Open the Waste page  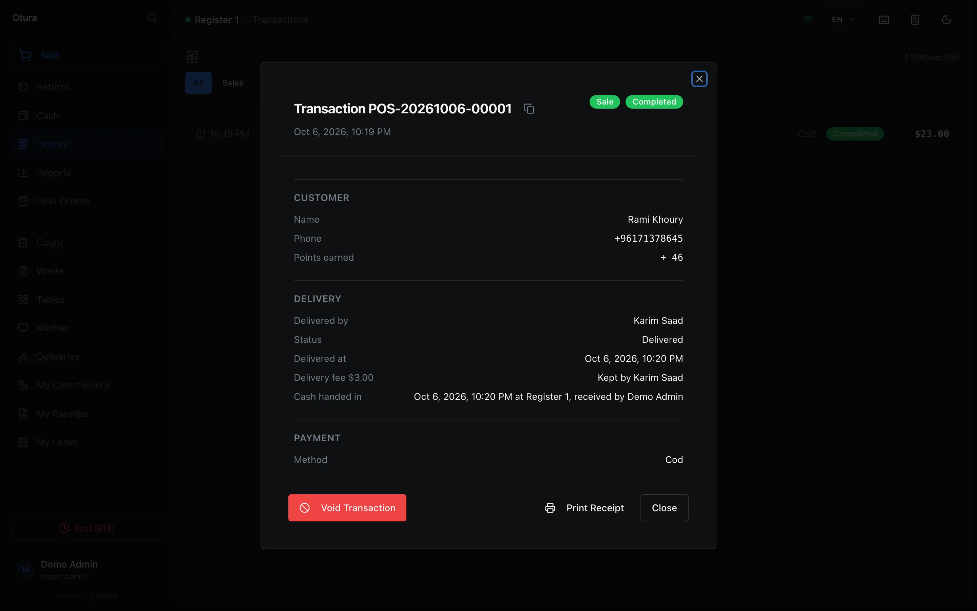[87, 271]
